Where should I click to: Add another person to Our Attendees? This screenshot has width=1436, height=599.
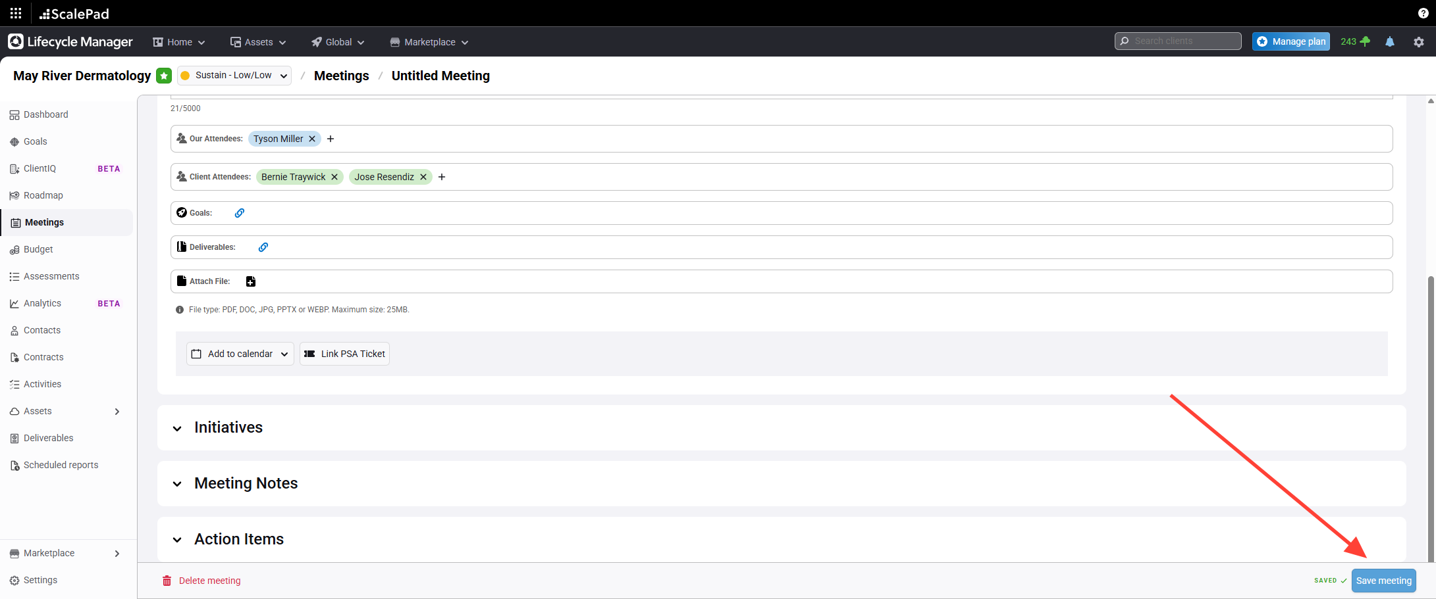click(331, 139)
